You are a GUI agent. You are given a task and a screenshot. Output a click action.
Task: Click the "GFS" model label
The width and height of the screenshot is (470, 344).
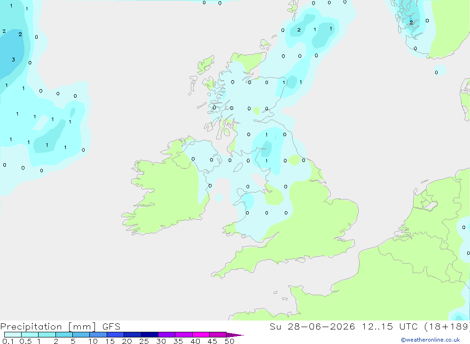click(111, 327)
